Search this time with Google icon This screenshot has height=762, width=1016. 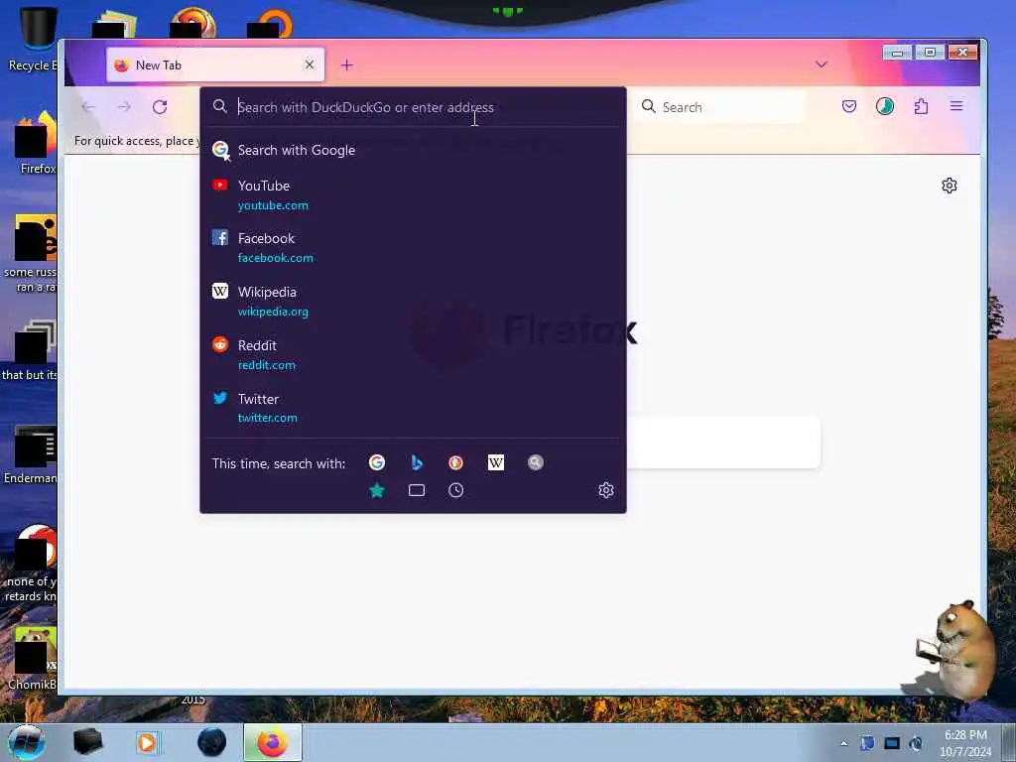376,462
